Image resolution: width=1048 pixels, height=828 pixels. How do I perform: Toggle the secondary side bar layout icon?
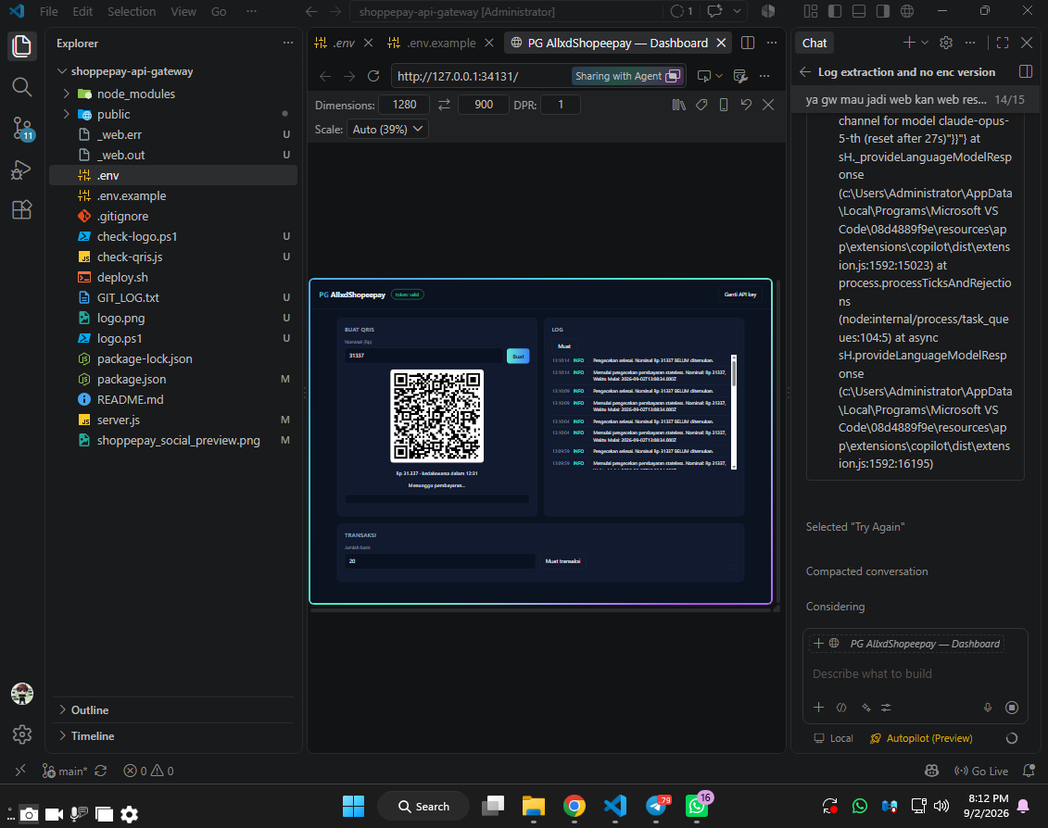pos(883,11)
